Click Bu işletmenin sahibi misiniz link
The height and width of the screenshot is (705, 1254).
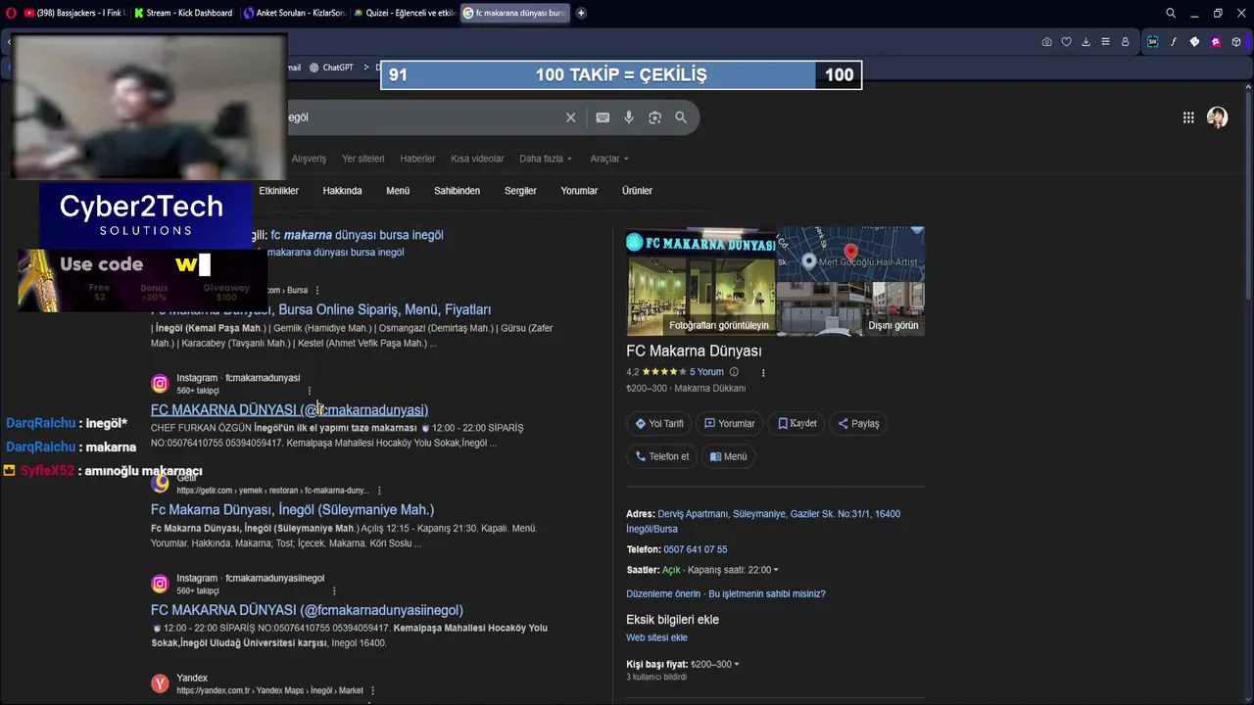766,594
